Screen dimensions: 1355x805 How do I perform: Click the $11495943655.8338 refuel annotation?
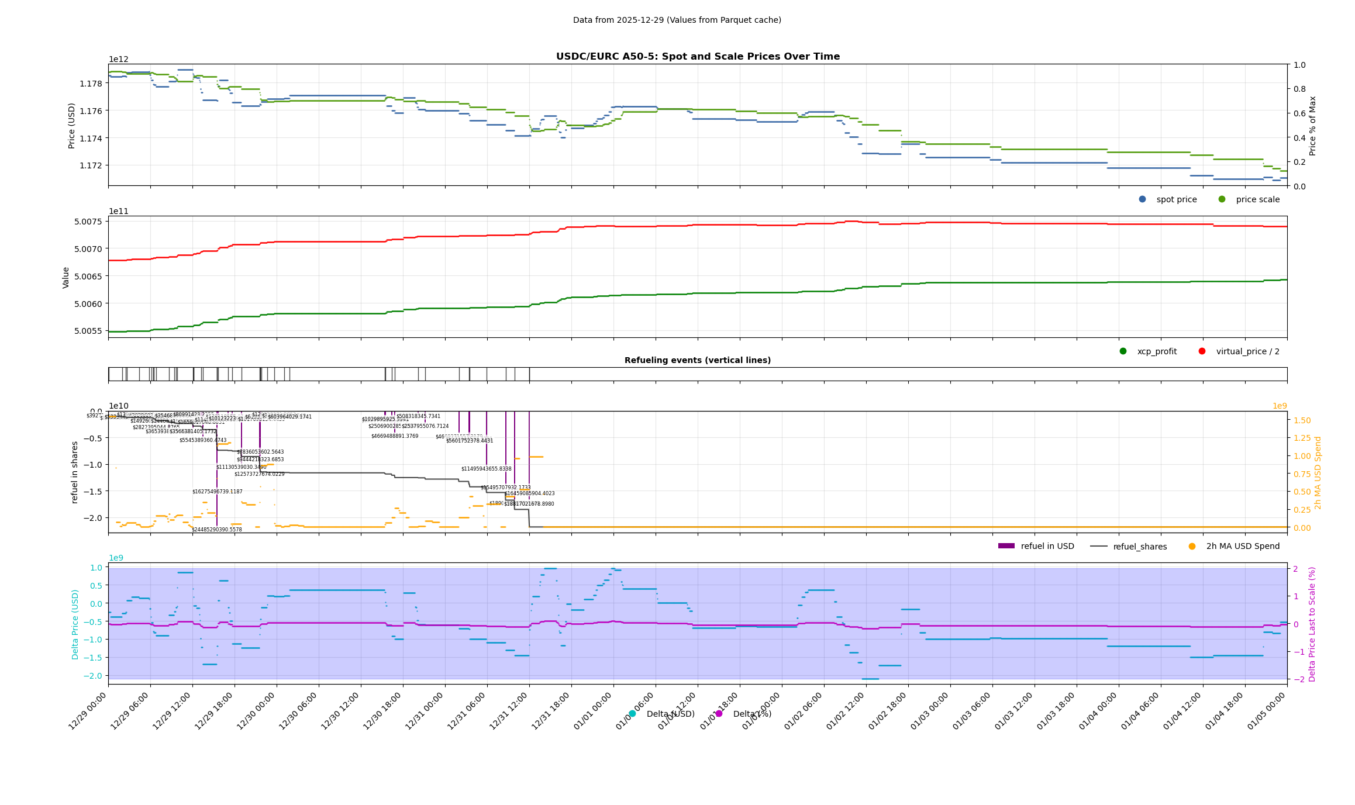point(486,469)
